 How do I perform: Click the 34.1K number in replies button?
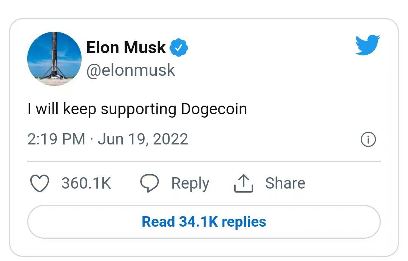pos(198,222)
